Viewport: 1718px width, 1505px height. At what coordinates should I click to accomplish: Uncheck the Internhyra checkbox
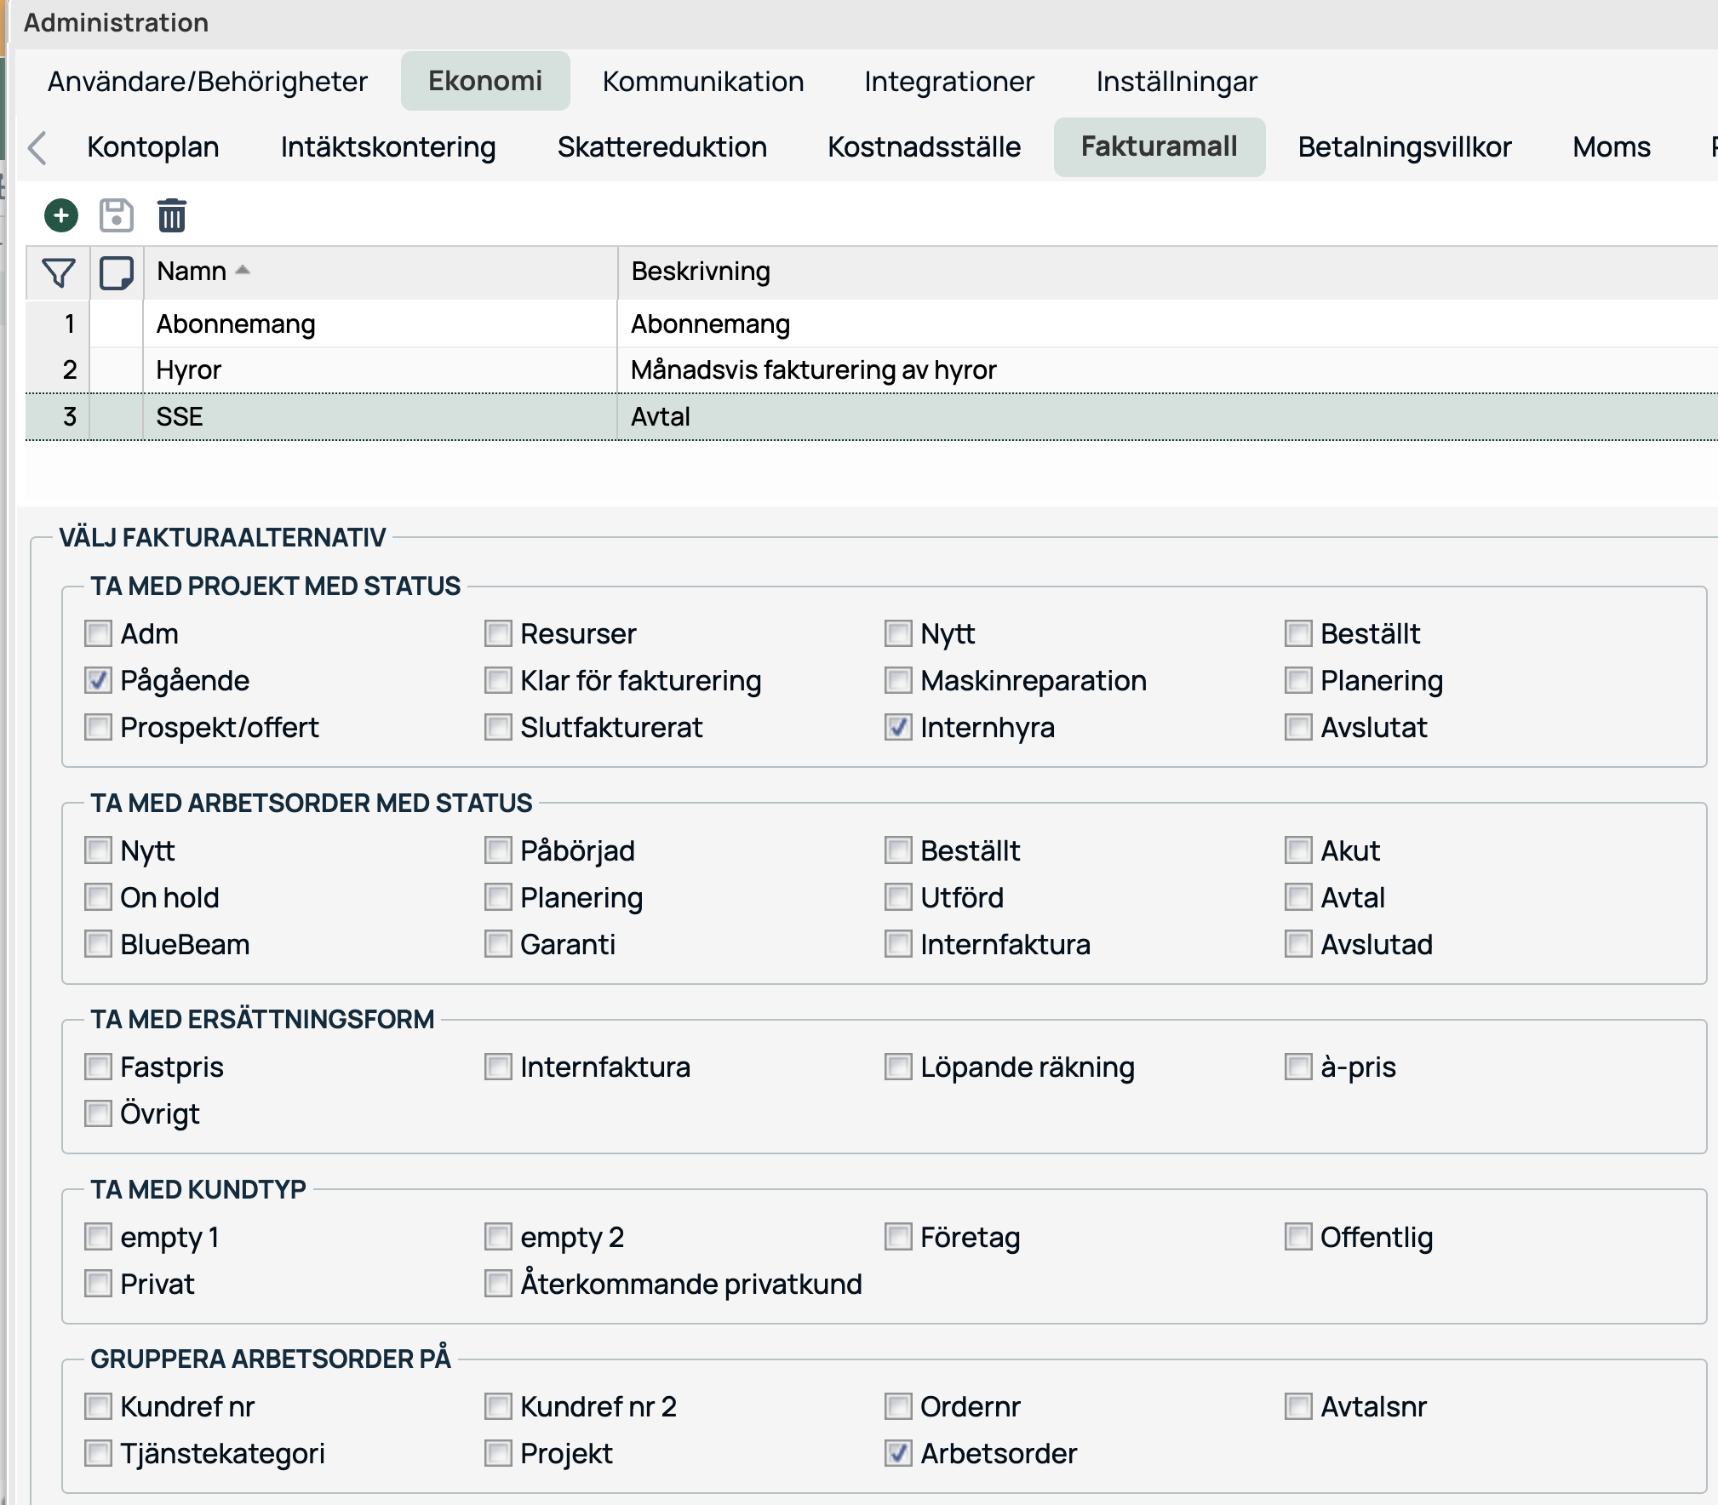point(898,727)
